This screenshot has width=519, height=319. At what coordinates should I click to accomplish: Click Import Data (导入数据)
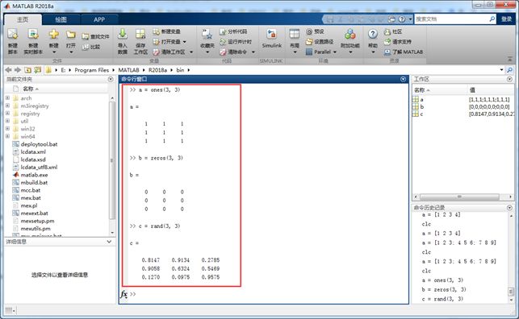pos(123,41)
